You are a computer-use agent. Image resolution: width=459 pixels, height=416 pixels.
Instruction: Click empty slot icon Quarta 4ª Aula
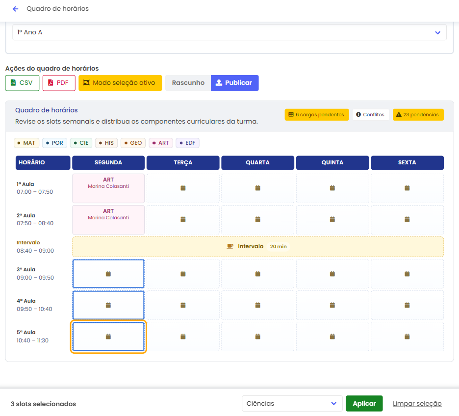tap(257, 305)
